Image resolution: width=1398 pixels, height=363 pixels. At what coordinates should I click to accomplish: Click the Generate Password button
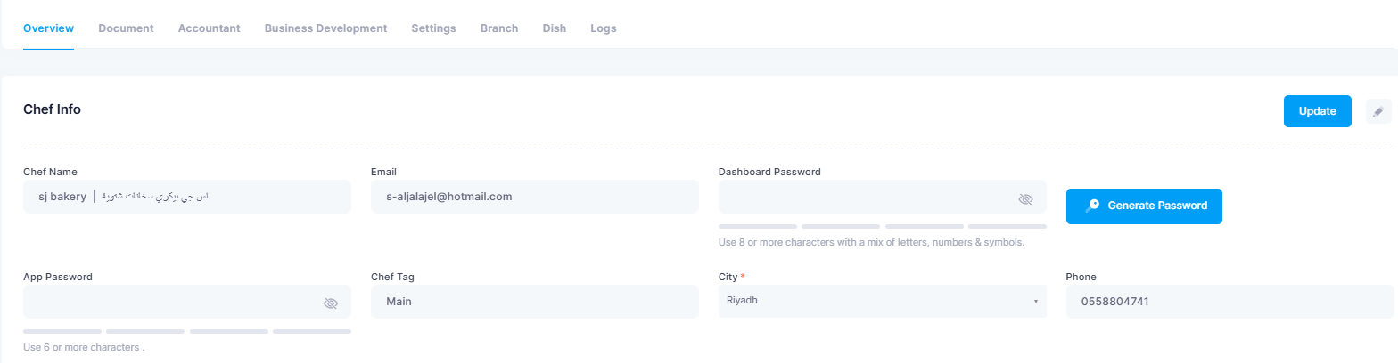tap(1144, 206)
